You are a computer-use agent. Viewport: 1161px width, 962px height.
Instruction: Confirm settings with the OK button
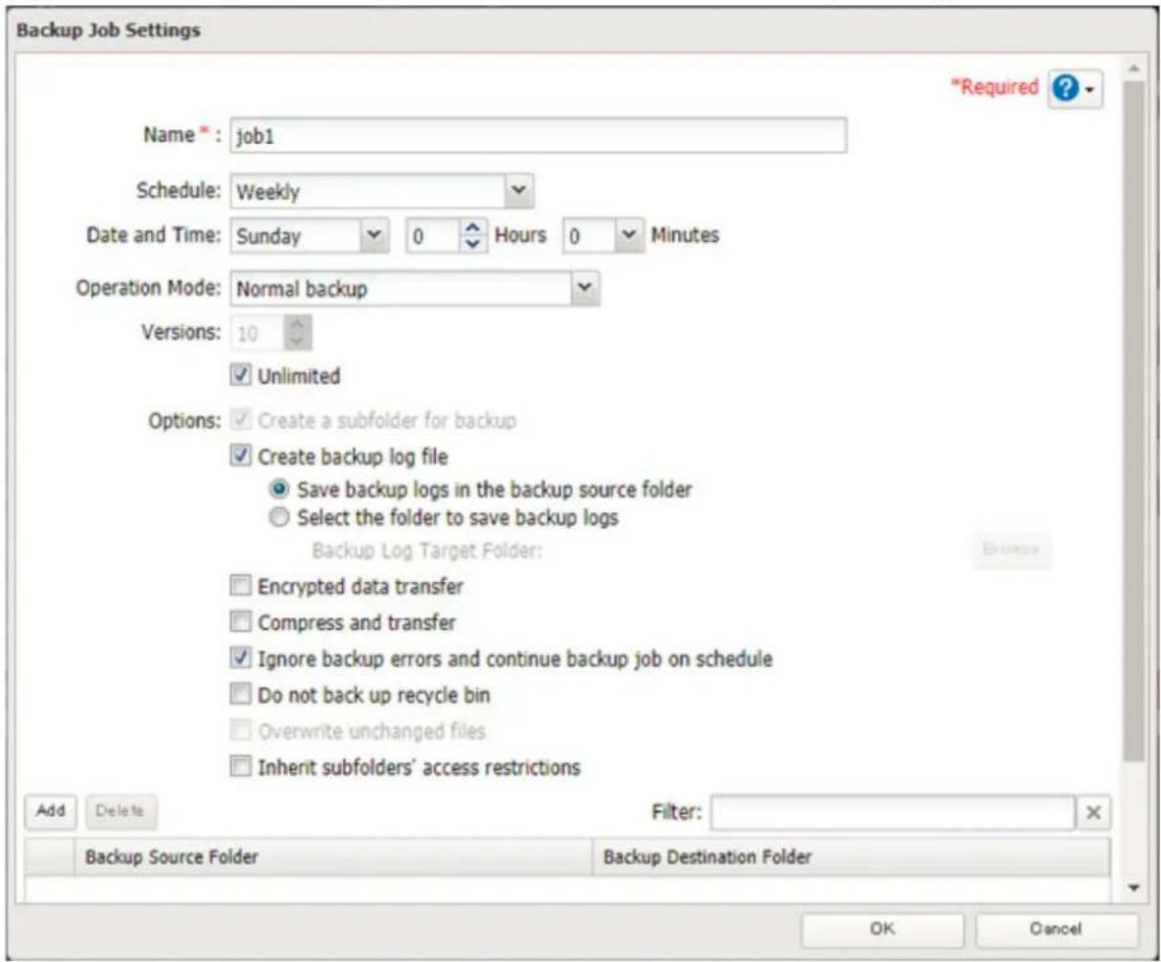coord(882,930)
